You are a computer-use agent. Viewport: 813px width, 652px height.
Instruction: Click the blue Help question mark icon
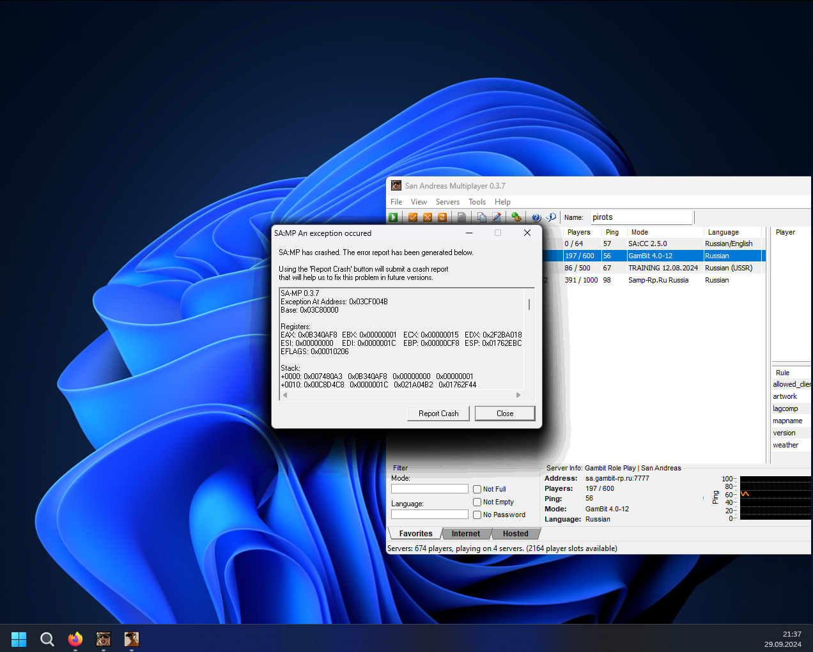(536, 217)
